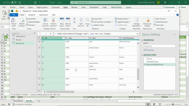Open Excel Table Design tab
The image size is (189, 106).
tap(116, 7)
